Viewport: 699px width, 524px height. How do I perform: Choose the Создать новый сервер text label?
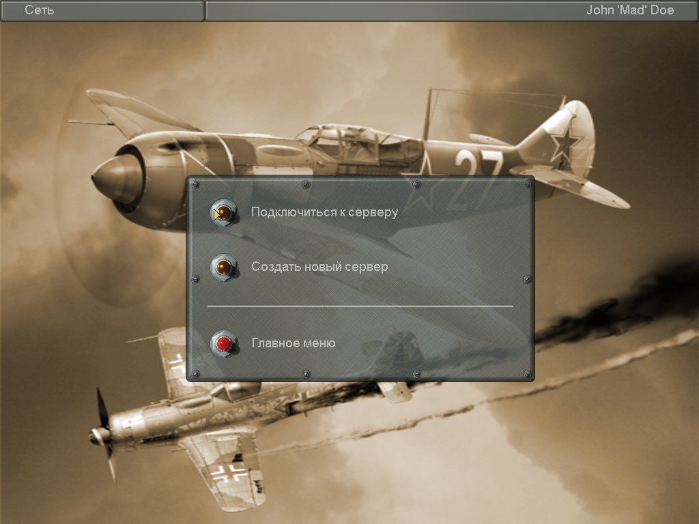point(319,267)
